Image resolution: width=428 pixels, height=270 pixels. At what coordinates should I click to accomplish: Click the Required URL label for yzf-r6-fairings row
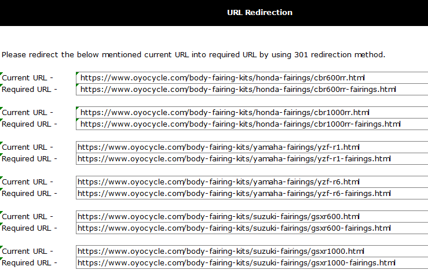29,193
